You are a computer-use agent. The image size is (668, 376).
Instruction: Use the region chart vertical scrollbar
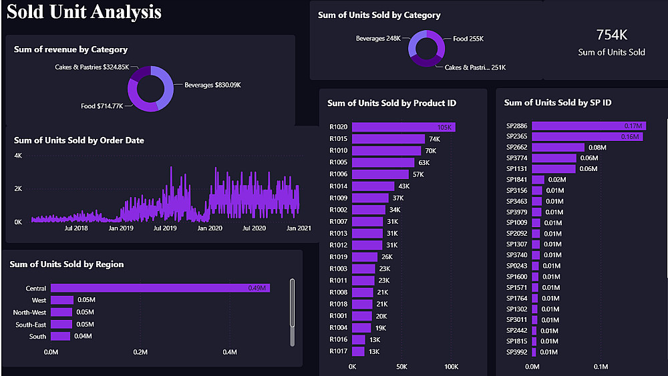[x=293, y=303]
